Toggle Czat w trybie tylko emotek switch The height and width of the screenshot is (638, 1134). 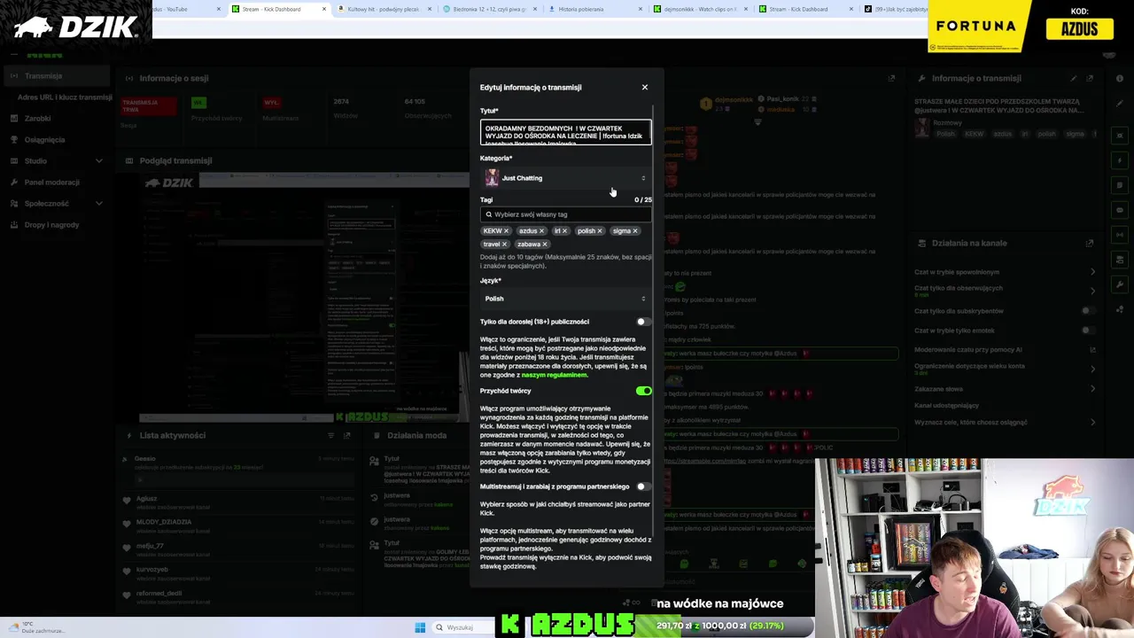click(1089, 331)
